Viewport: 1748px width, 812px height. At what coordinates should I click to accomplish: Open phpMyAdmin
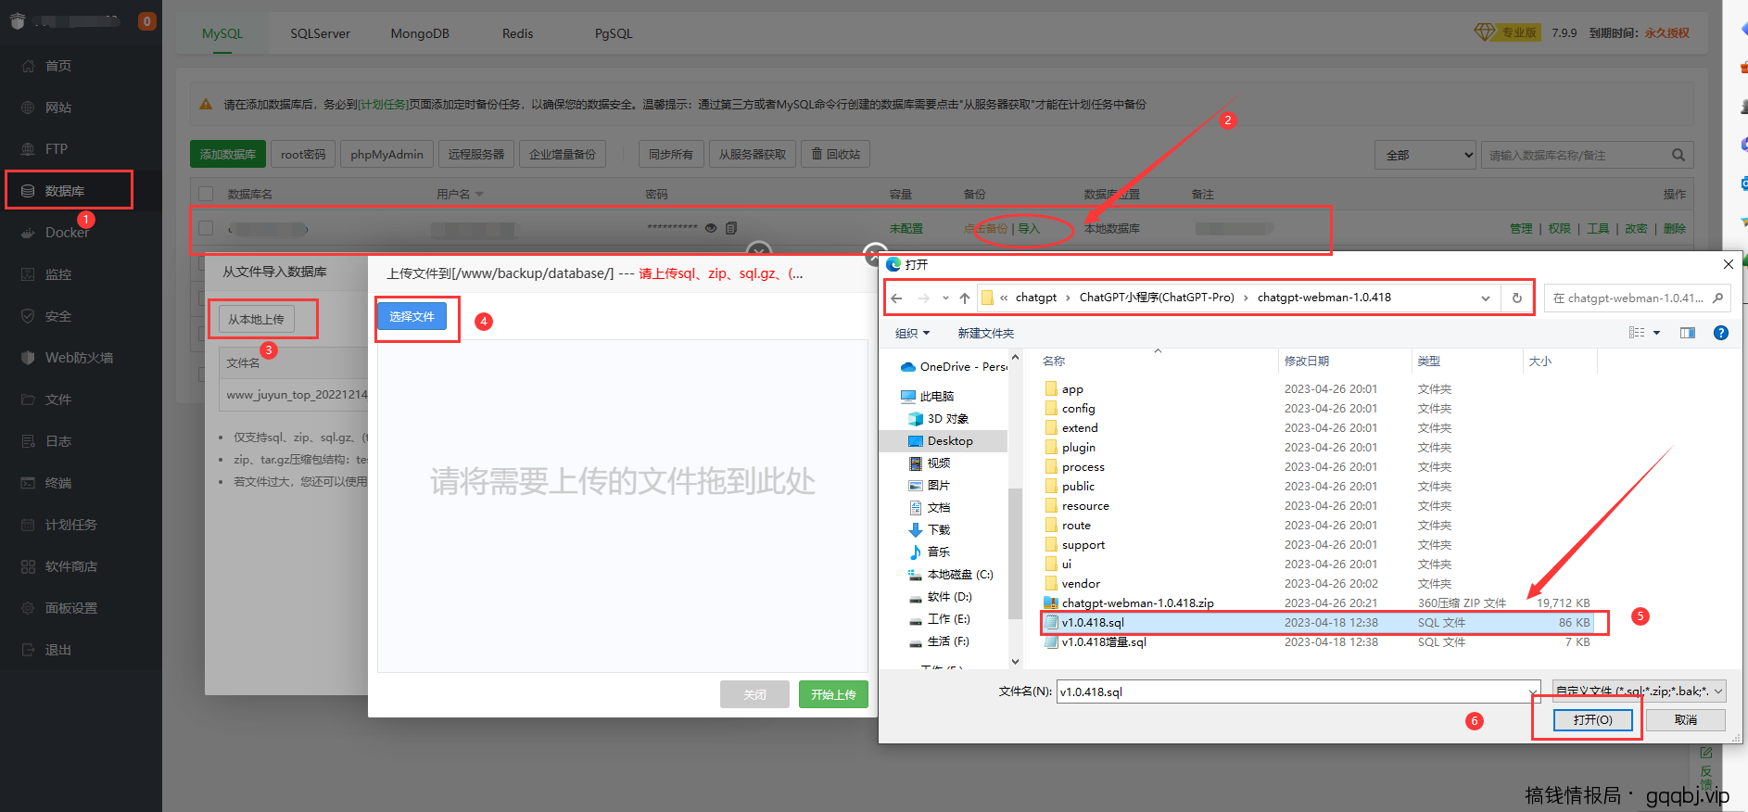coord(386,154)
